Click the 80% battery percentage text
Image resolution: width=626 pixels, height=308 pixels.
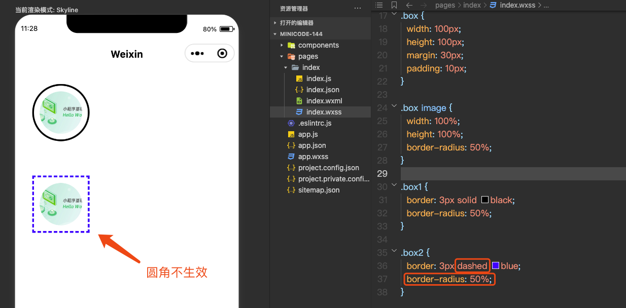coord(210,29)
